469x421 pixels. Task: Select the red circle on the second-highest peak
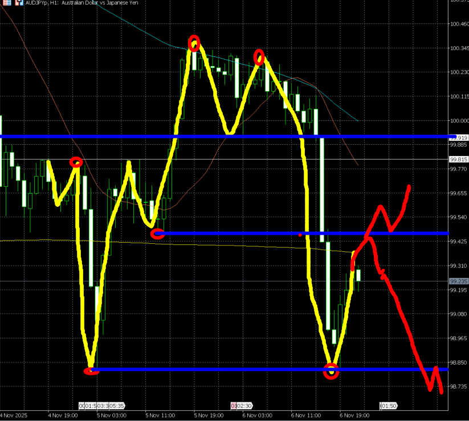coord(259,56)
